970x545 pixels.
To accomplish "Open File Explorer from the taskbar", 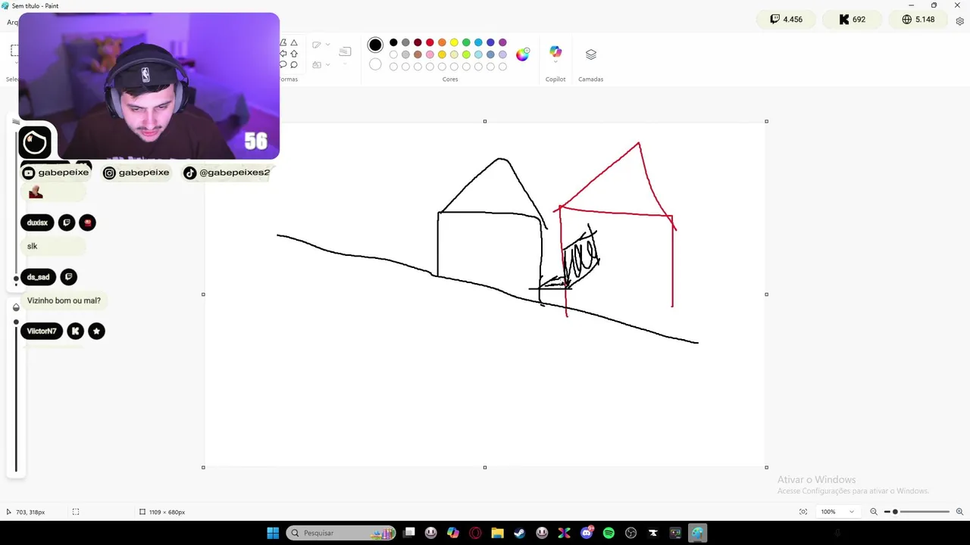I will [497, 533].
